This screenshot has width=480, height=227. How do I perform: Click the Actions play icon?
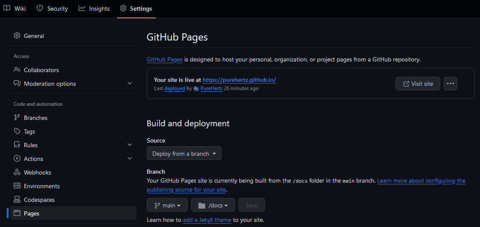pos(17,158)
